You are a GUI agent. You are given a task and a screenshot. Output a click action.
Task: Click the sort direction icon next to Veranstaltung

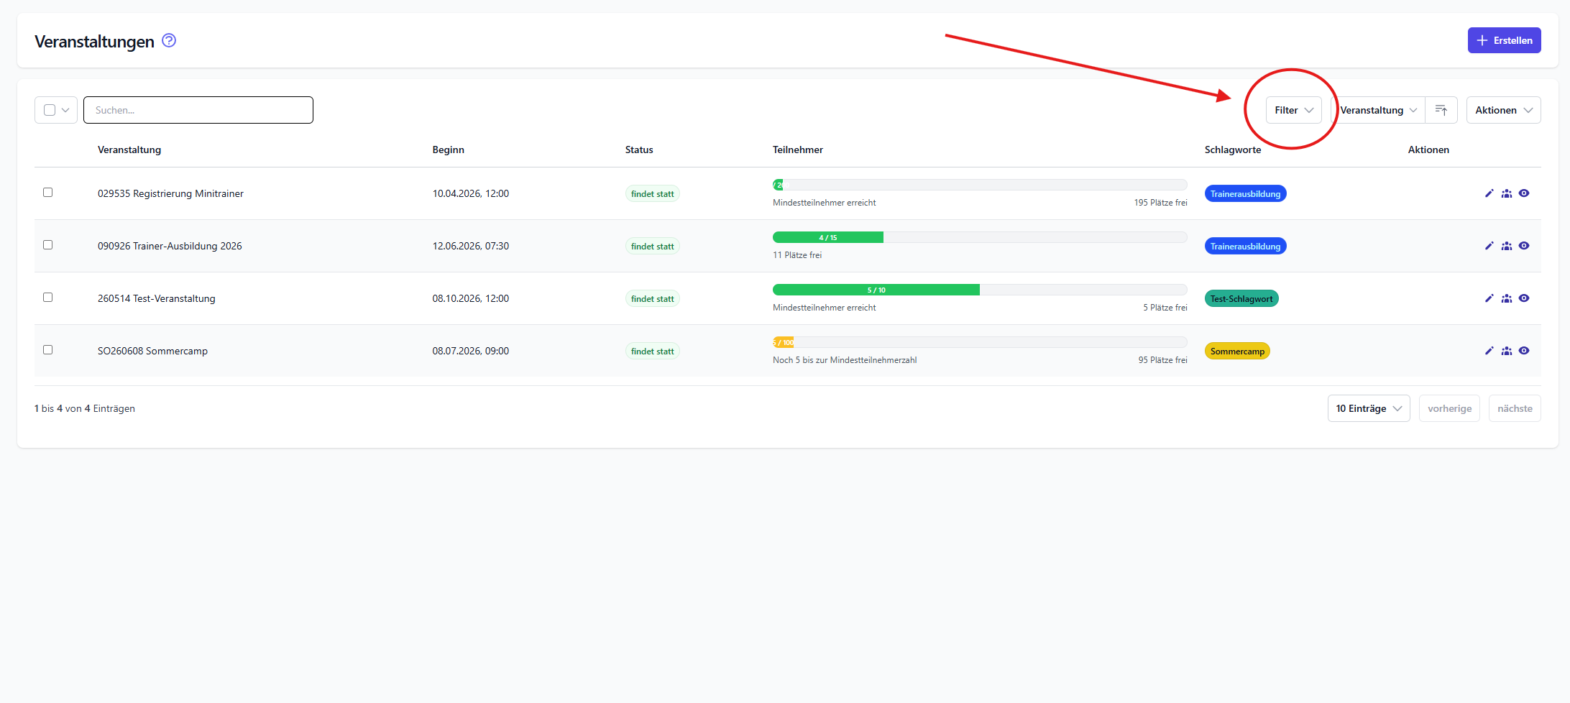[x=1441, y=110]
